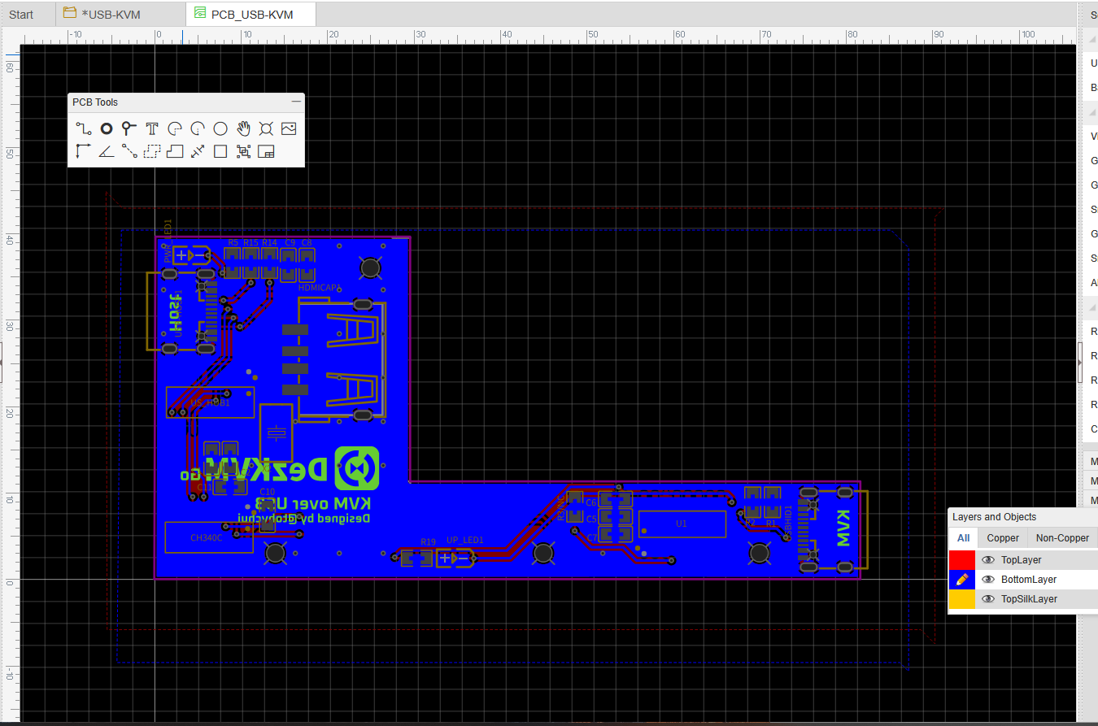The height and width of the screenshot is (726, 1098).
Task: Collapse the right panel handle
Action: 1080,362
